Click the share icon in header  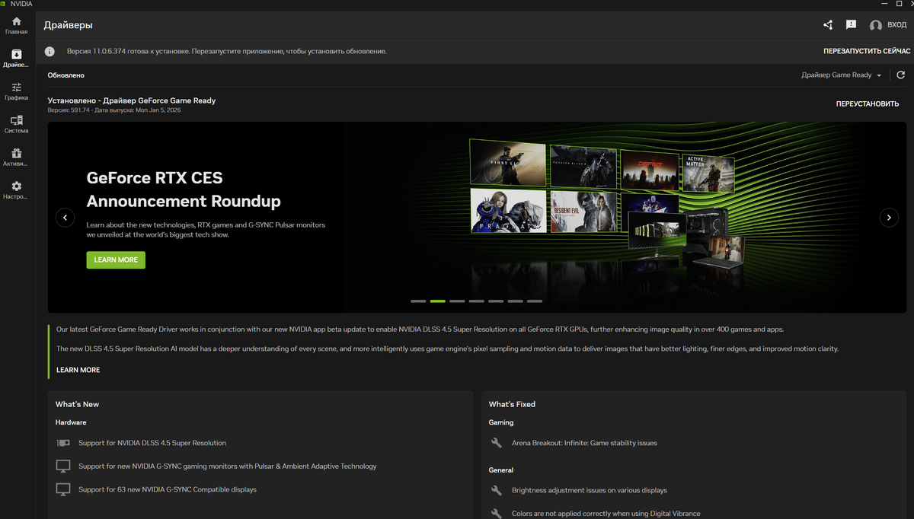(828, 25)
